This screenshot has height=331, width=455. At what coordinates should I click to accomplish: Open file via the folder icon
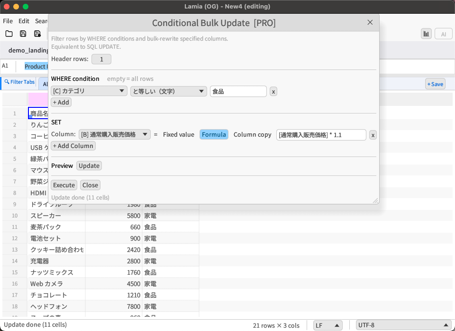[9, 34]
